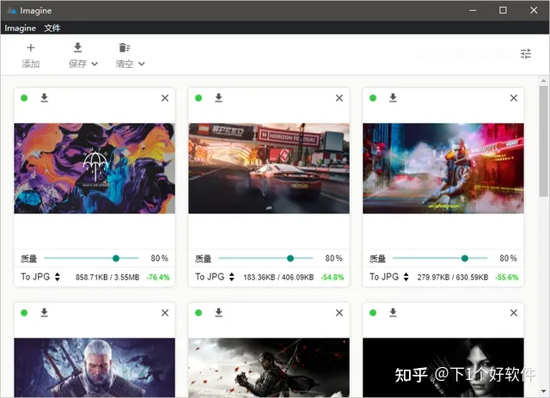
Task: Click green status dot on samurai card
Action: 199,313
